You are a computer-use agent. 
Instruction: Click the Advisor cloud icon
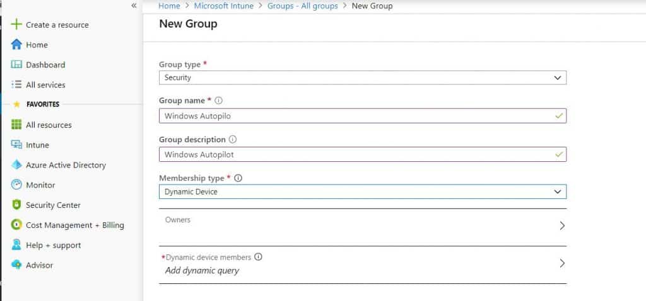tap(16, 265)
